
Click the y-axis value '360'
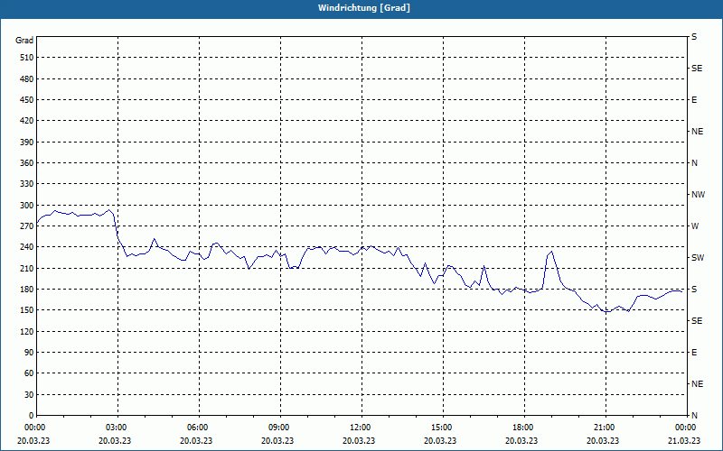[x=27, y=163]
